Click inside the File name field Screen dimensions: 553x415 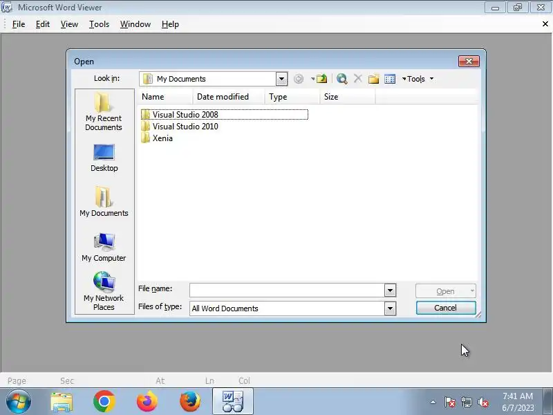(x=287, y=290)
